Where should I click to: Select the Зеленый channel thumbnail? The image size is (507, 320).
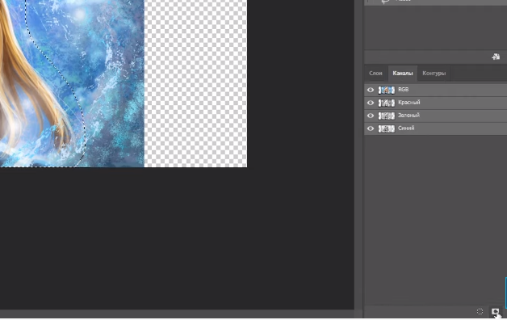pos(387,116)
